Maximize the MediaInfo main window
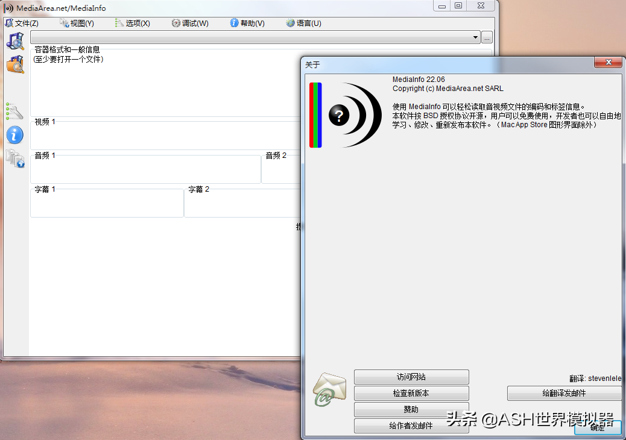This screenshot has height=440, width=626. 458,5
